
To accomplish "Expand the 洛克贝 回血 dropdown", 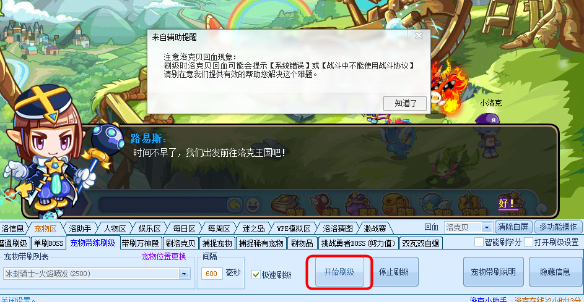I will coord(486,227).
